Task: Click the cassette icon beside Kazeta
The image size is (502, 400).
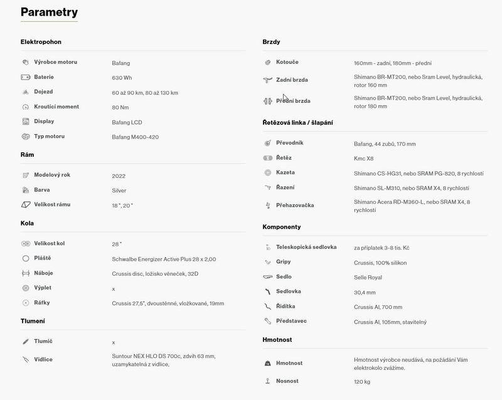Action: pyautogui.click(x=267, y=172)
